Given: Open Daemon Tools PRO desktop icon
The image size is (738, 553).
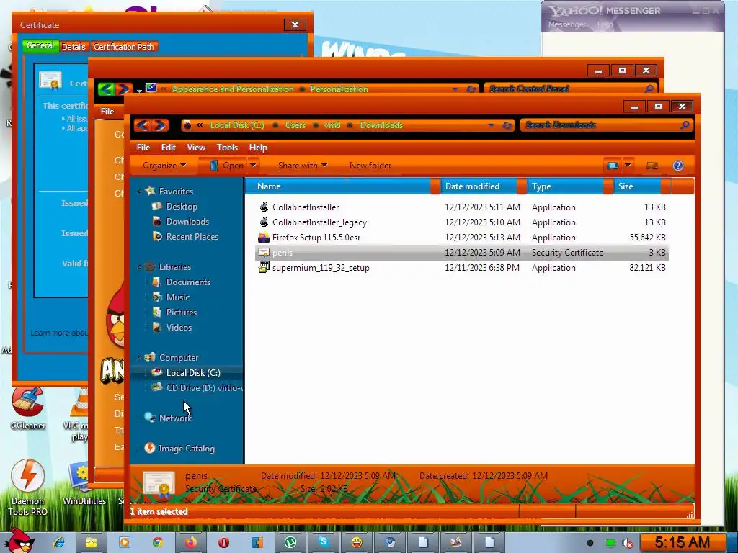Looking at the screenshot, I should [28, 487].
